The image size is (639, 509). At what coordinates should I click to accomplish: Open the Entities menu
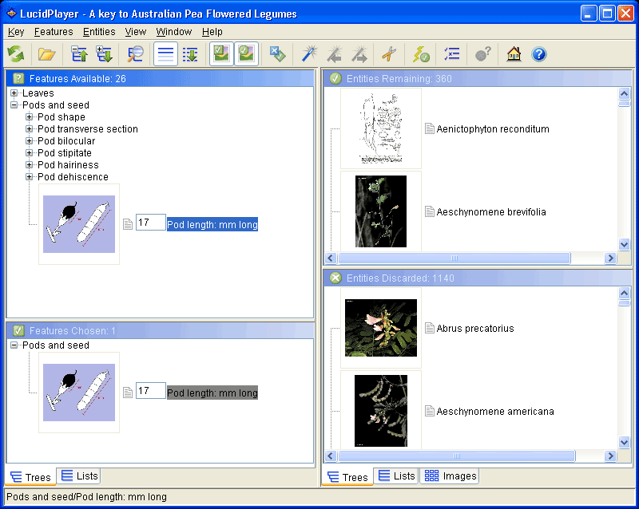pos(99,32)
